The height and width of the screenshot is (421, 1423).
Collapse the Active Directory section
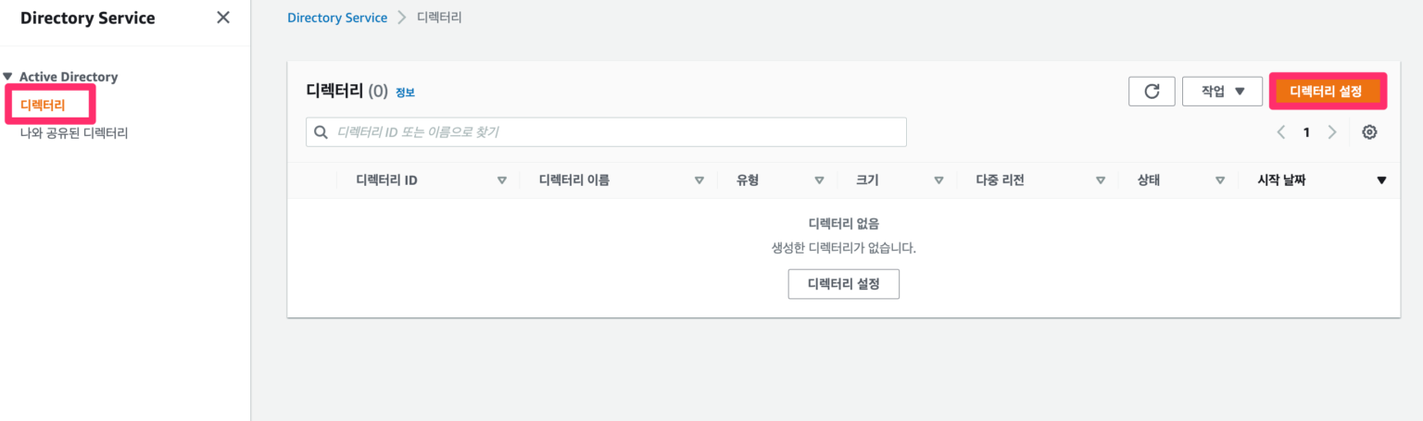coord(8,77)
